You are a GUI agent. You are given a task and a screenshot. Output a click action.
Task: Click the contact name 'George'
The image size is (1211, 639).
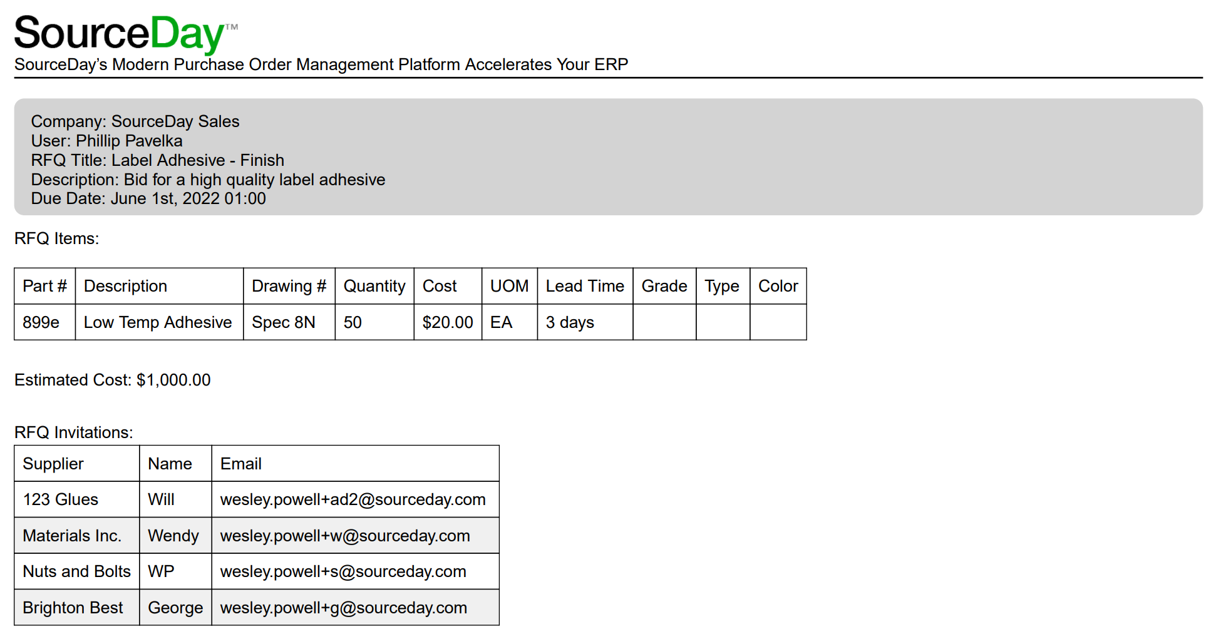pyautogui.click(x=175, y=608)
